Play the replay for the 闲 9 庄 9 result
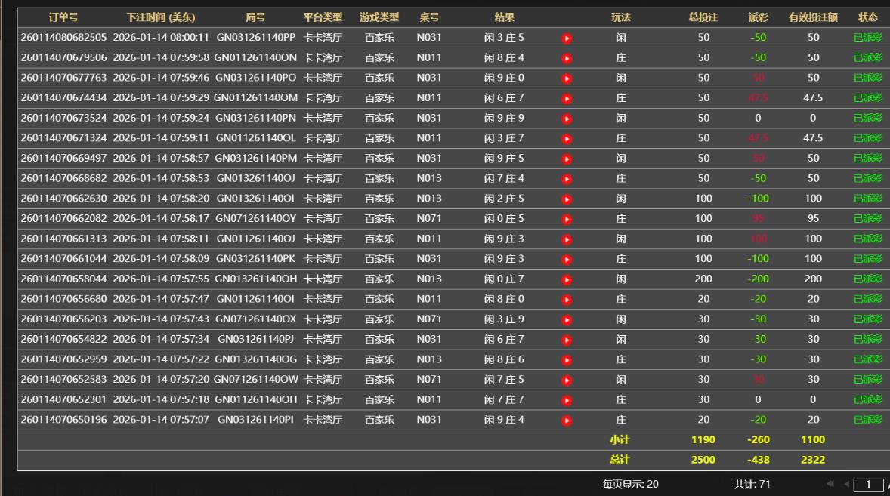The width and height of the screenshot is (890, 496). [567, 119]
